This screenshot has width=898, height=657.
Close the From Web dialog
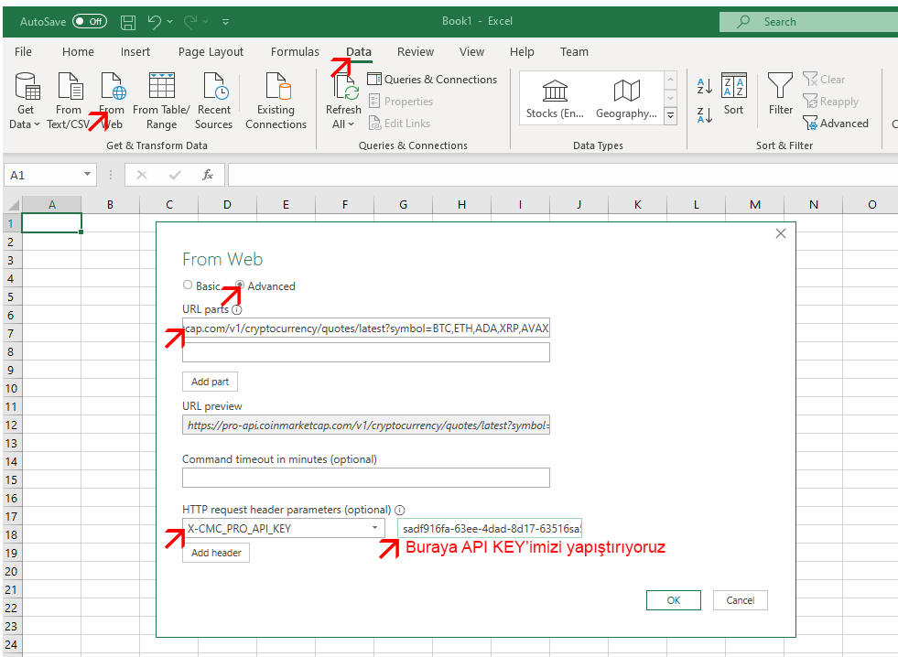[x=781, y=233]
